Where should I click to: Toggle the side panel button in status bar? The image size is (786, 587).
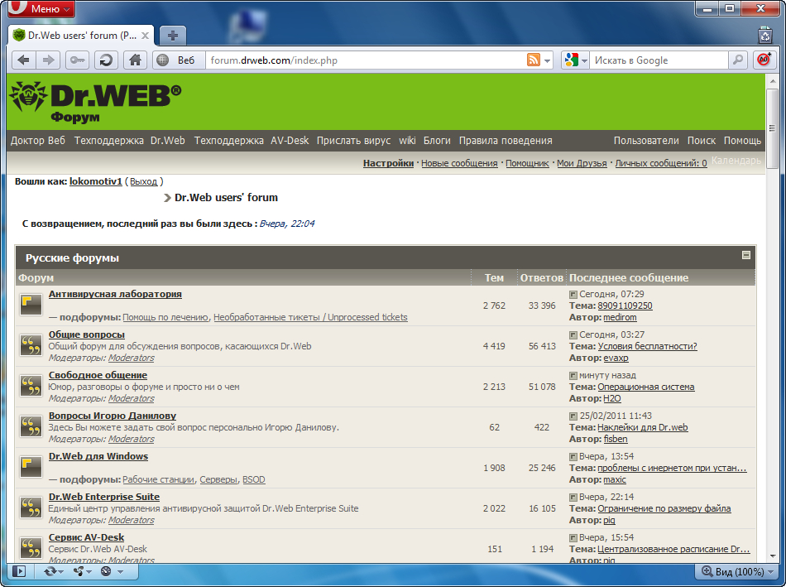coord(19,571)
